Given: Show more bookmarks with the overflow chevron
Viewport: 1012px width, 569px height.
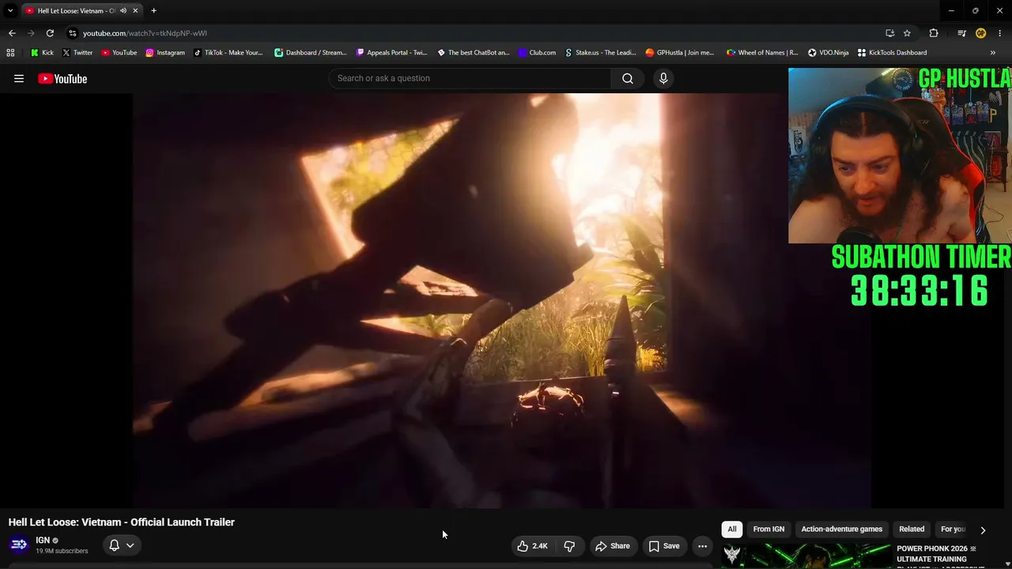Looking at the screenshot, I should point(993,53).
